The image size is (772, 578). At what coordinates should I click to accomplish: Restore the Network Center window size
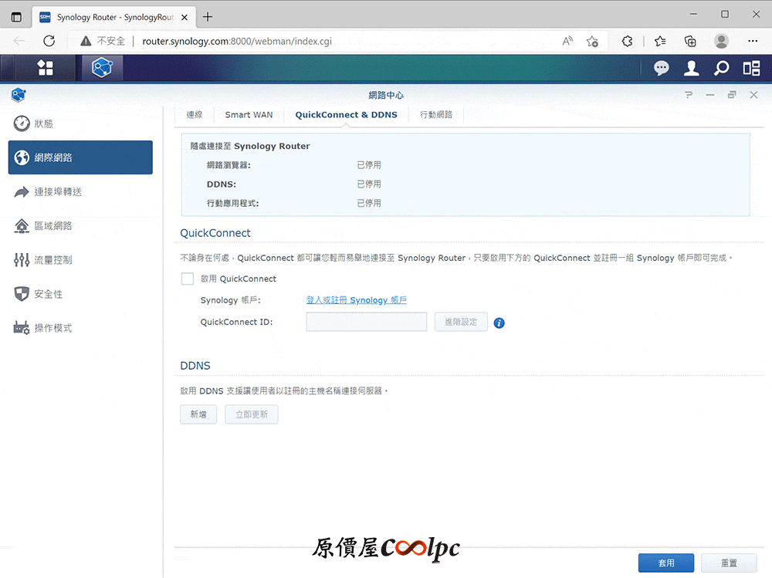coord(732,94)
